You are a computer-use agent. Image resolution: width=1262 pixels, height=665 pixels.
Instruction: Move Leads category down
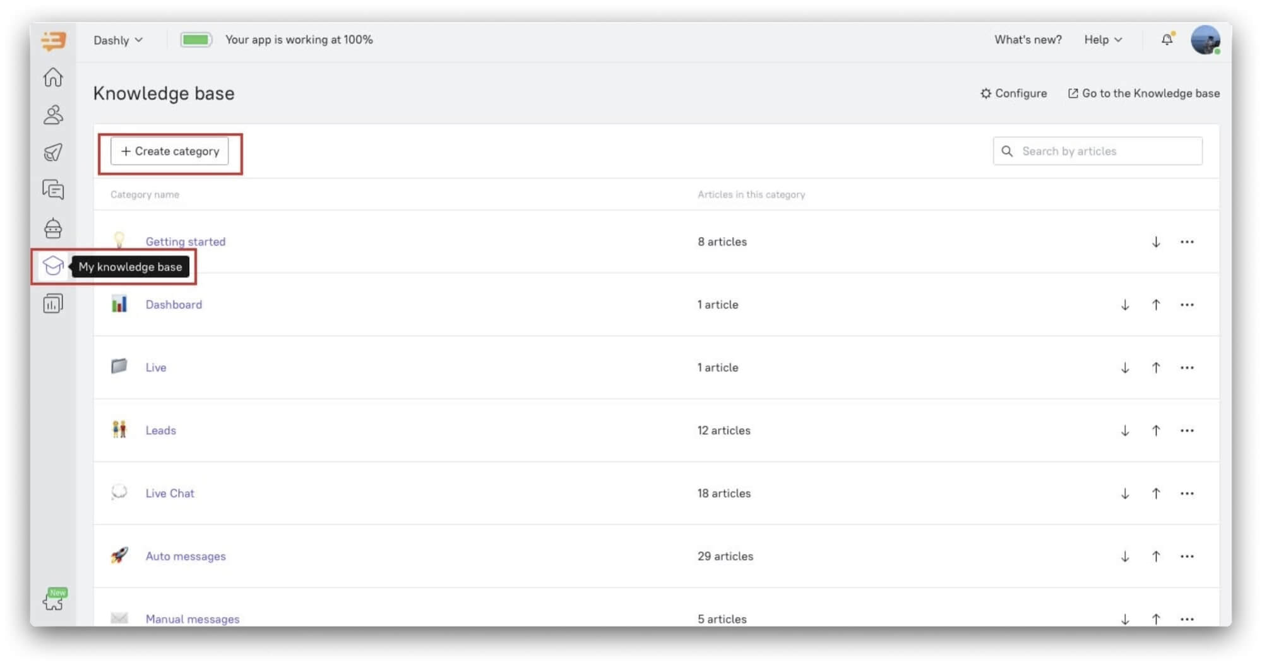click(1124, 430)
